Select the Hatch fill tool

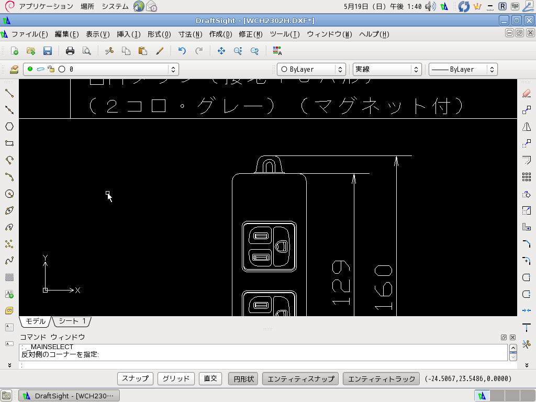pos(9,277)
